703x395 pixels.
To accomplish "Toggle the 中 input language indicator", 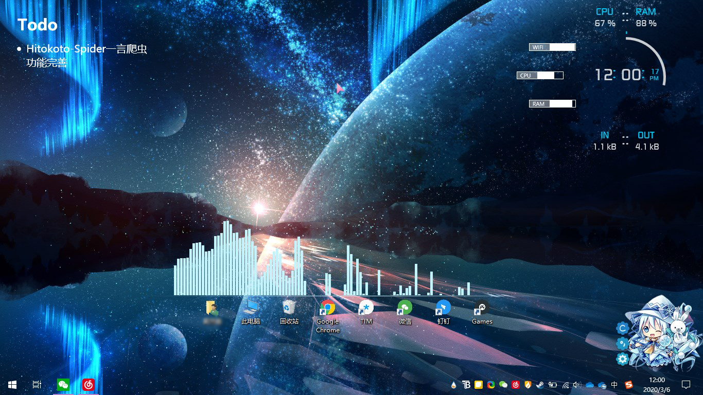I will (x=614, y=385).
